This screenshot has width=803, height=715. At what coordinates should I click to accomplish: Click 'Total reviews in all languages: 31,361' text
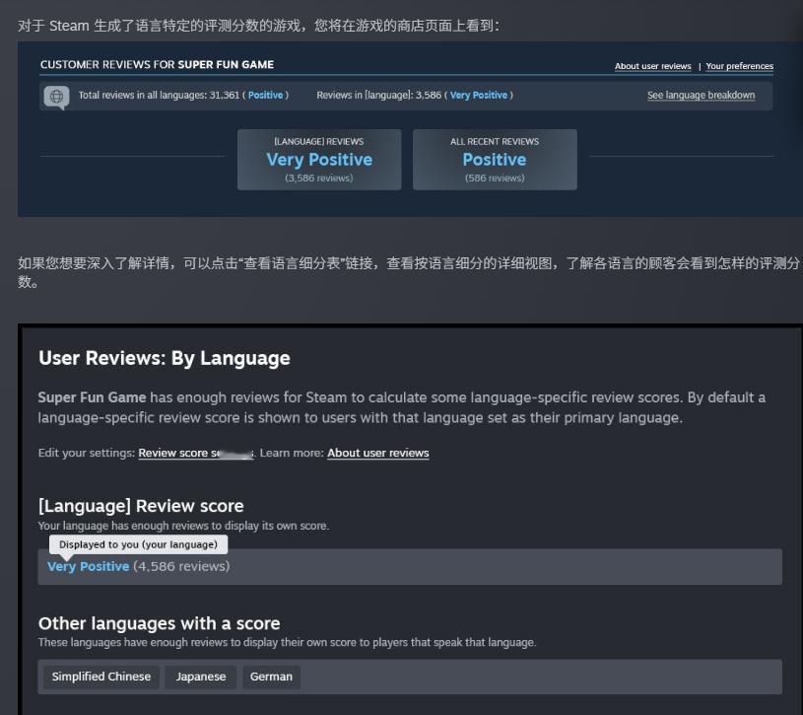click(x=159, y=96)
